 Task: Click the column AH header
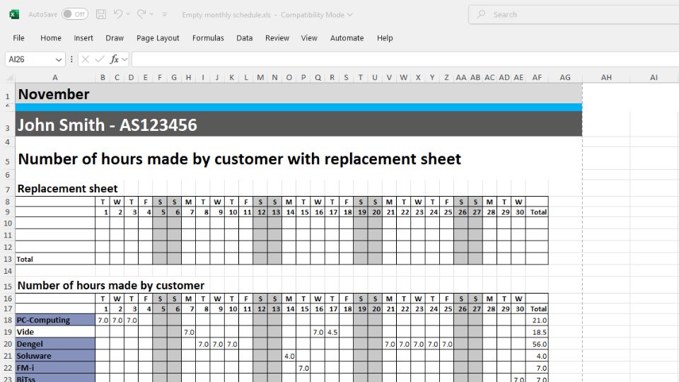point(606,77)
